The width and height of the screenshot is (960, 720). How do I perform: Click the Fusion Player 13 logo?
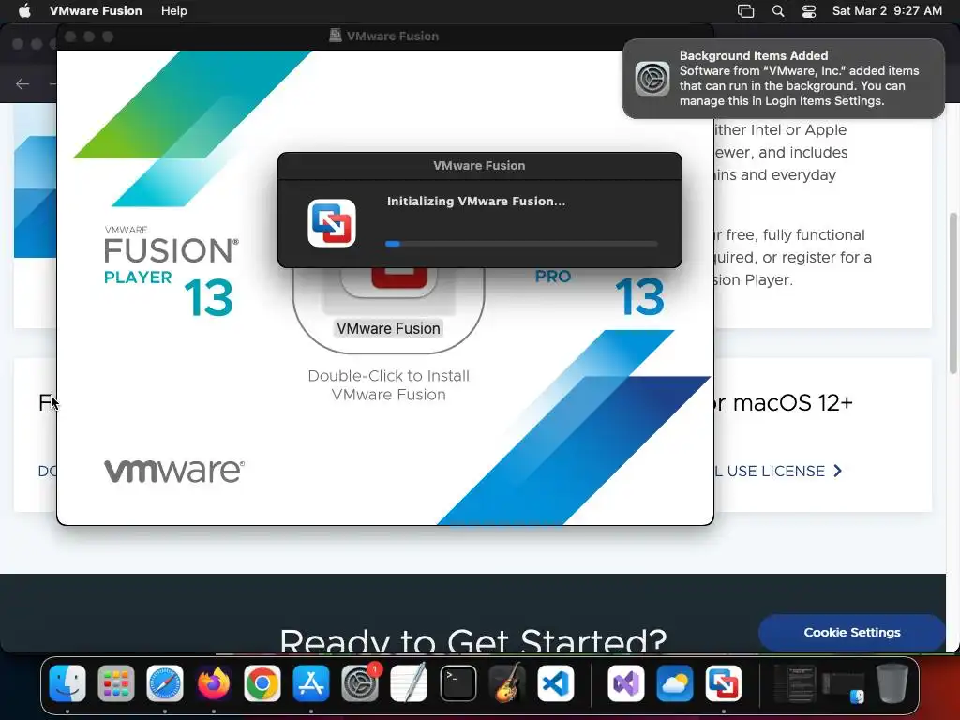click(x=172, y=271)
